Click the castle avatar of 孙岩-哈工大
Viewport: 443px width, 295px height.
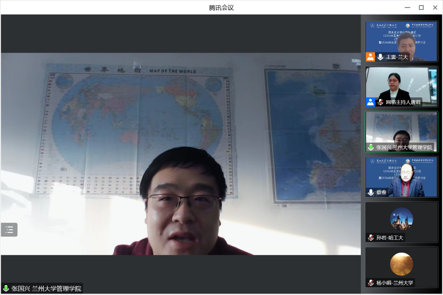point(401,219)
